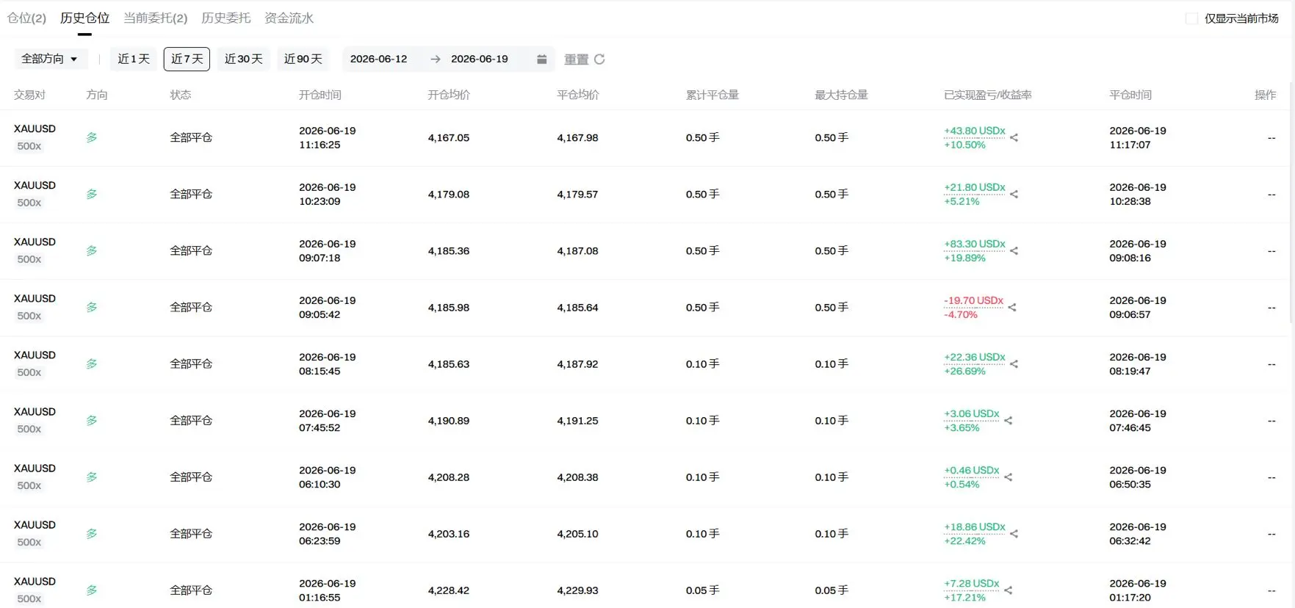Click the open price 4,208.28
Screen dimensions: 1295x608
coord(448,477)
